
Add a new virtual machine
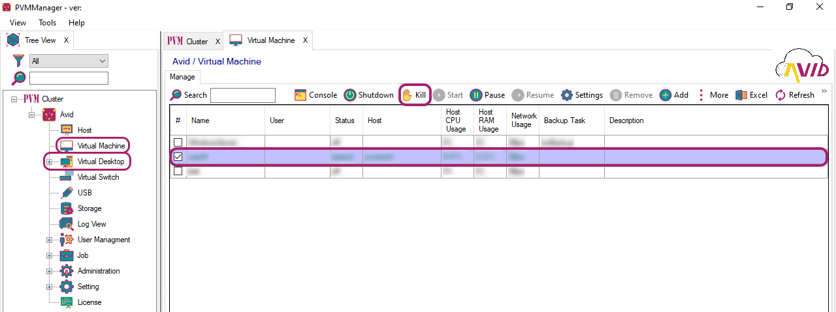pyautogui.click(x=674, y=95)
